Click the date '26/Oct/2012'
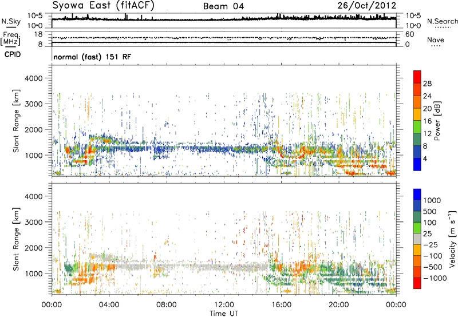This screenshot has height=317, width=458. pos(367,6)
